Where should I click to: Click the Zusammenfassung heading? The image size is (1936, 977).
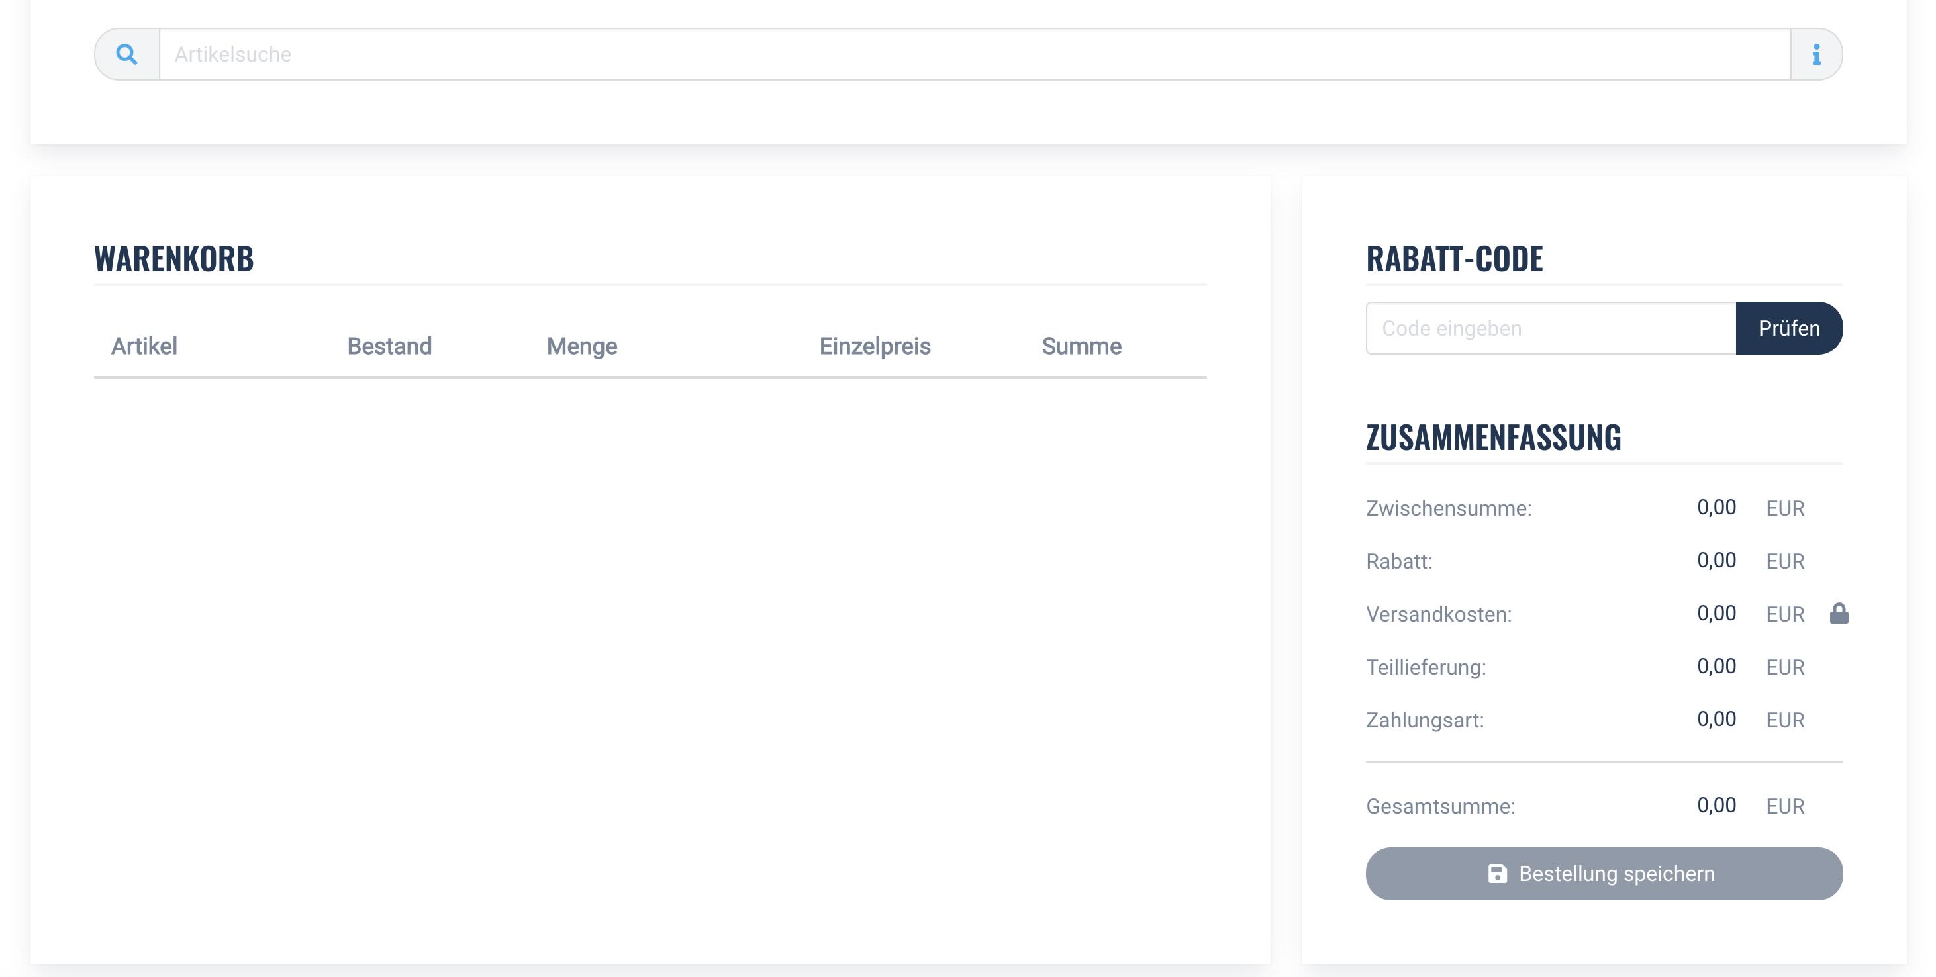coord(1492,438)
